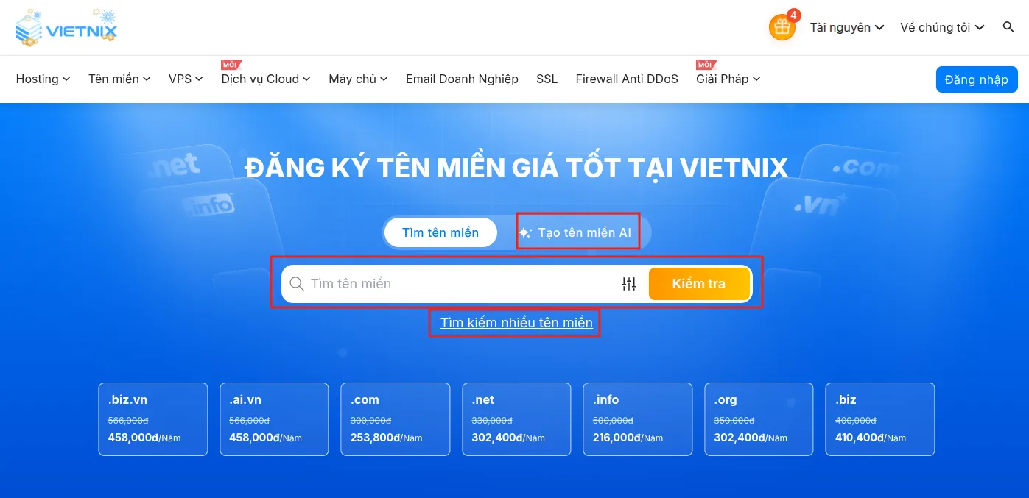Open the domain search filter sliders icon

629,283
